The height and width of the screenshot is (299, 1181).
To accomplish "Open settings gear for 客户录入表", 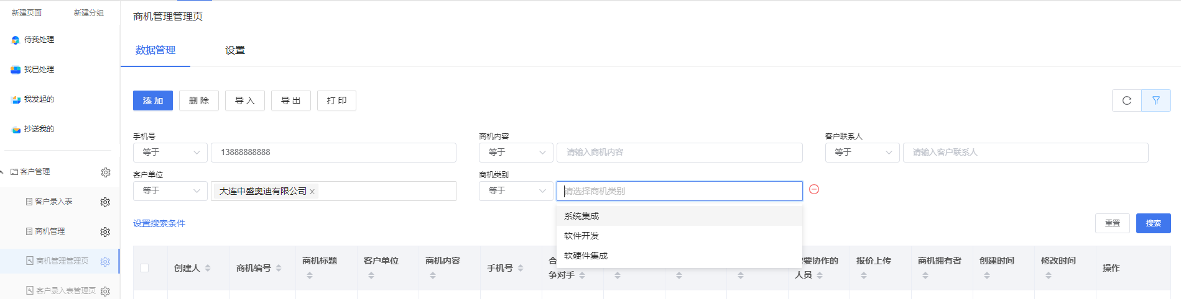I will click(x=105, y=202).
